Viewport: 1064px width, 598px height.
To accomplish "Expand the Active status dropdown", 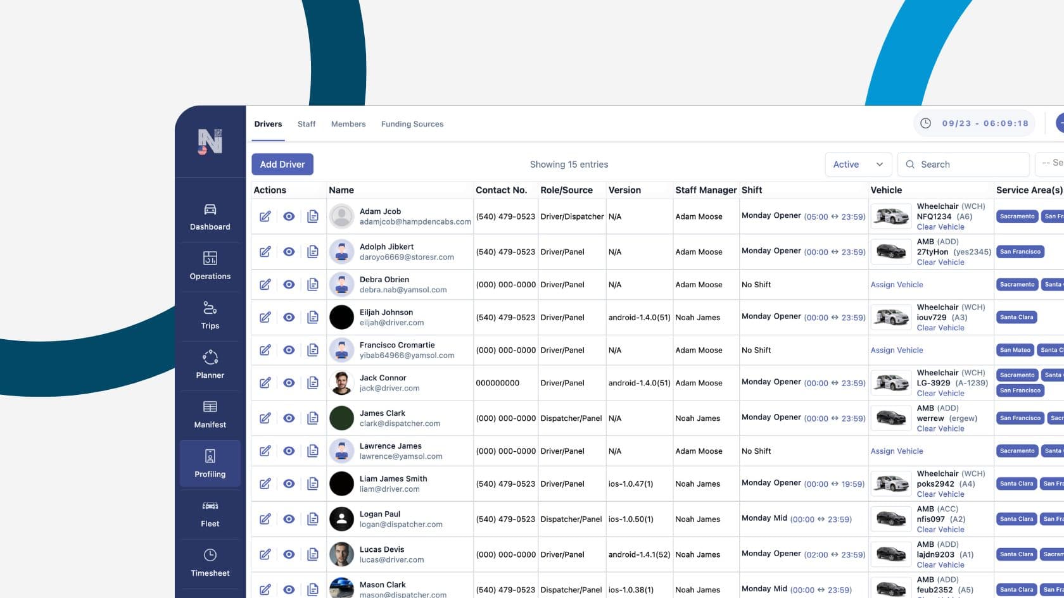I will click(x=858, y=165).
